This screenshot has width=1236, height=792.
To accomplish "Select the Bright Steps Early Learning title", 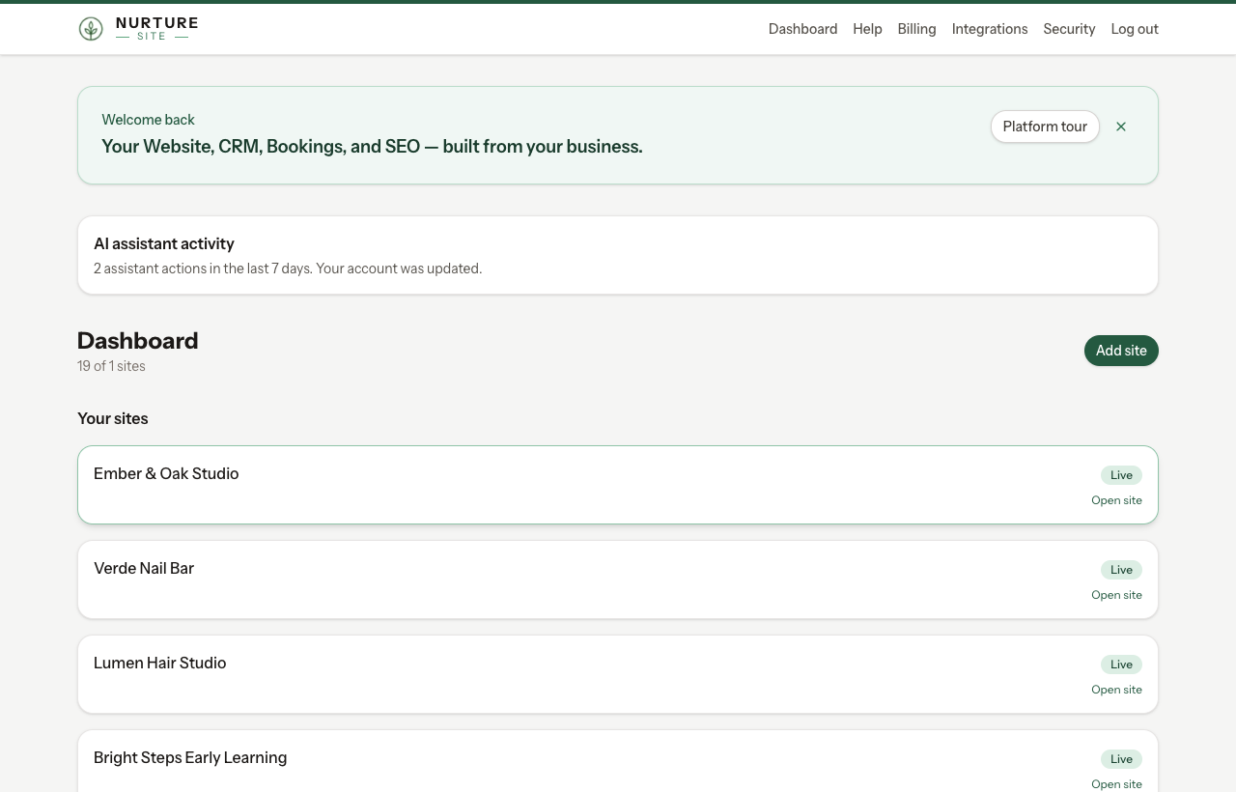I will click(x=190, y=757).
